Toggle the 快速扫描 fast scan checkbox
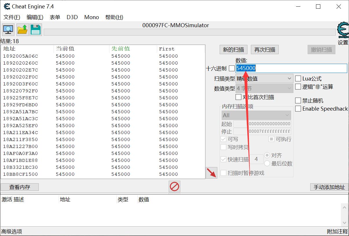Image resolution: width=349 pixels, height=236 pixels. click(x=223, y=159)
